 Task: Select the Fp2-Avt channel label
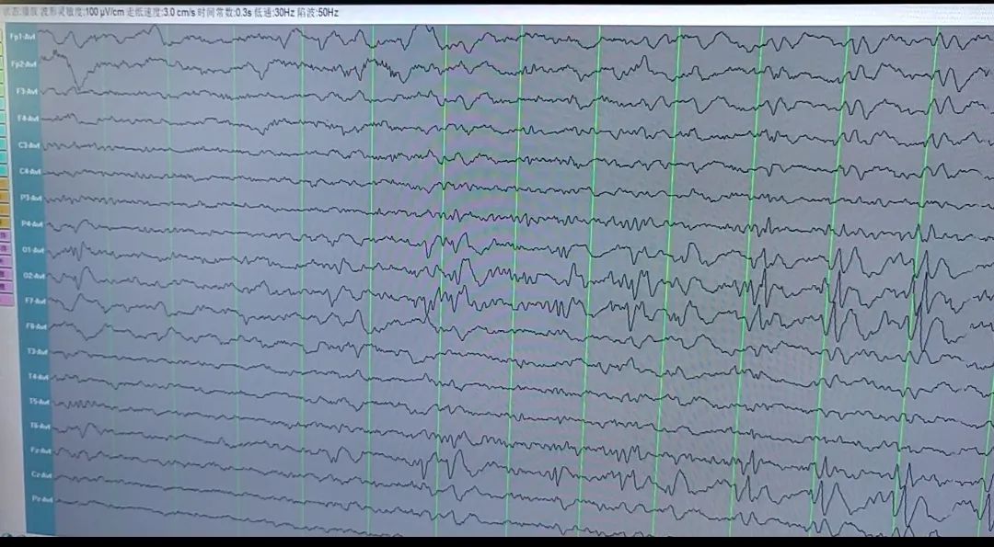(24, 64)
